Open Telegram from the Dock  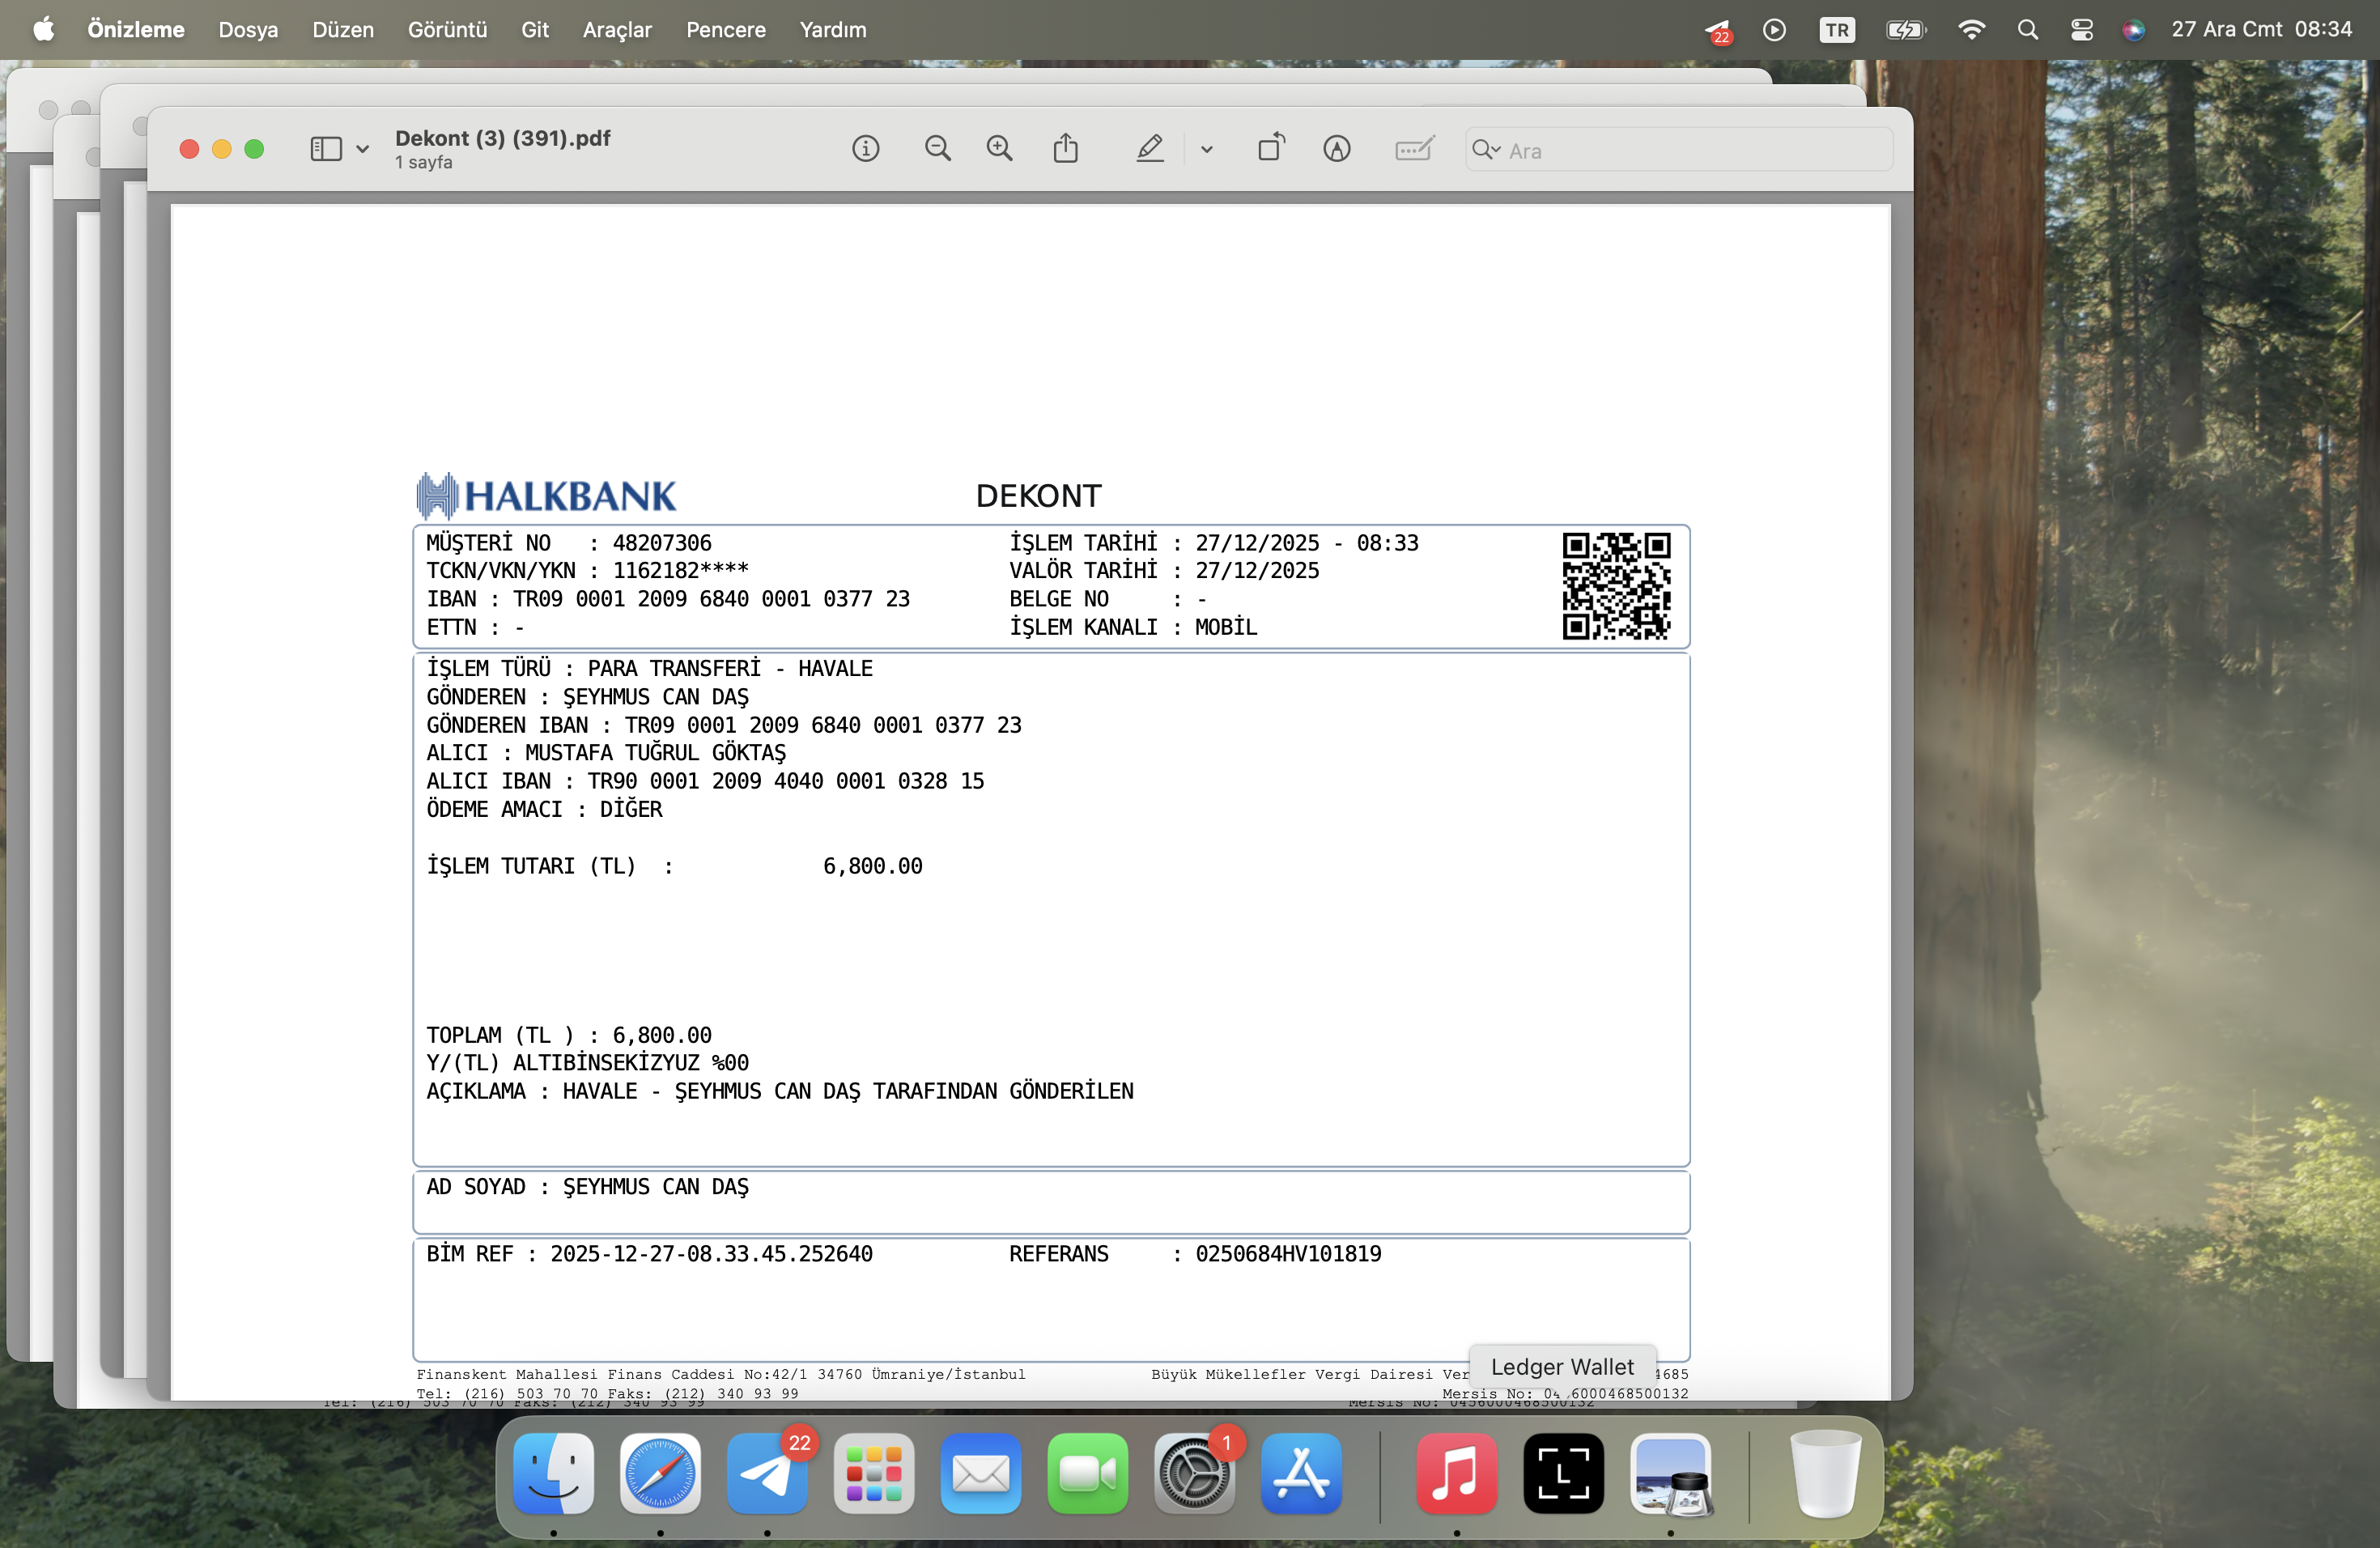[x=767, y=1473]
